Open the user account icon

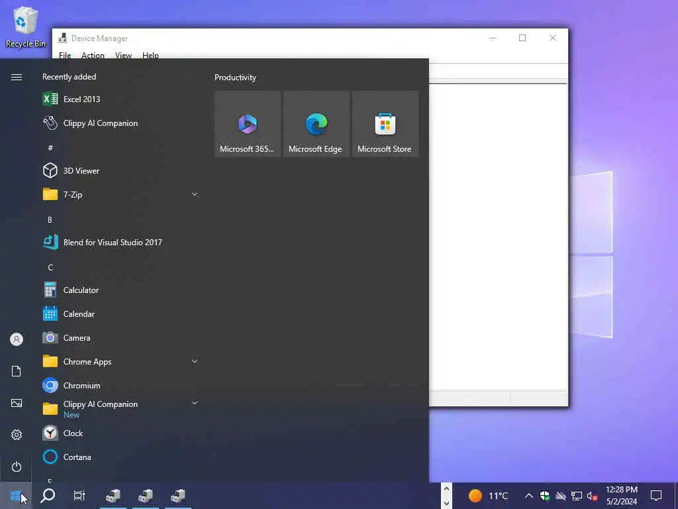coord(17,339)
